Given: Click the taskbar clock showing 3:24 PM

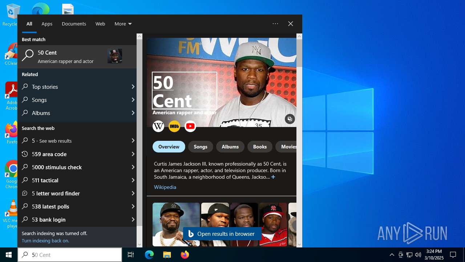Looking at the screenshot, I should pos(434,255).
